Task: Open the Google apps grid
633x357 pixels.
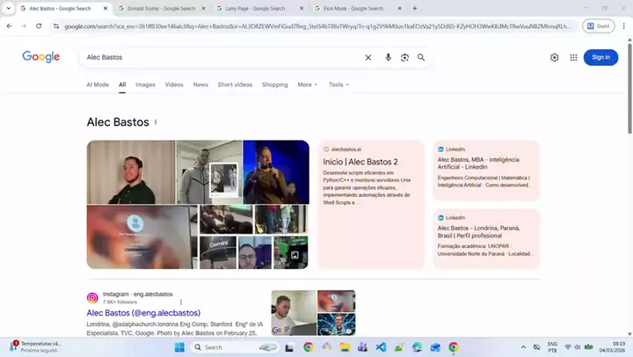Action: [x=574, y=57]
